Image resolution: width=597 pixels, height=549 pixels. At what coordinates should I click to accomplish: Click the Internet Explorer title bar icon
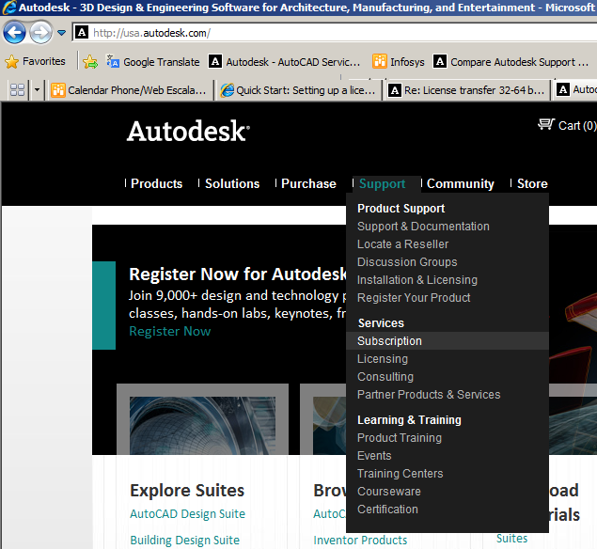click(x=9, y=8)
